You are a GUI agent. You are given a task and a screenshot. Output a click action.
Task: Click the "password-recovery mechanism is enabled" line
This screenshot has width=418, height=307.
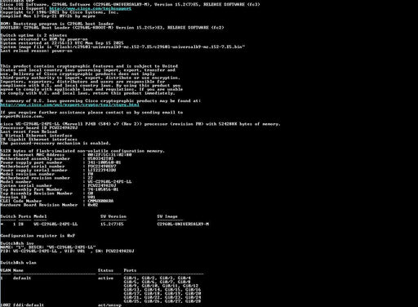coord(56,143)
